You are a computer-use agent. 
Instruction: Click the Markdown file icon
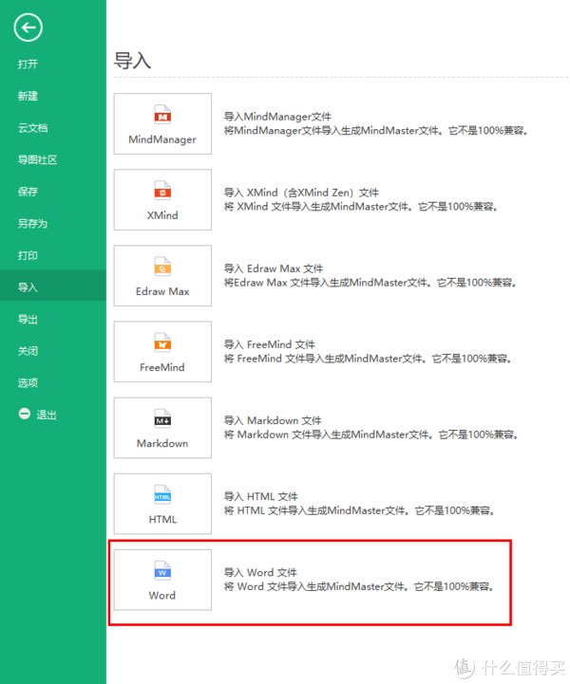click(x=162, y=418)
